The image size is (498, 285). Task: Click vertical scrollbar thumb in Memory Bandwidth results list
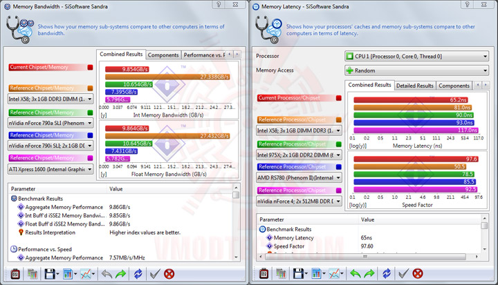tap(236, 195)
